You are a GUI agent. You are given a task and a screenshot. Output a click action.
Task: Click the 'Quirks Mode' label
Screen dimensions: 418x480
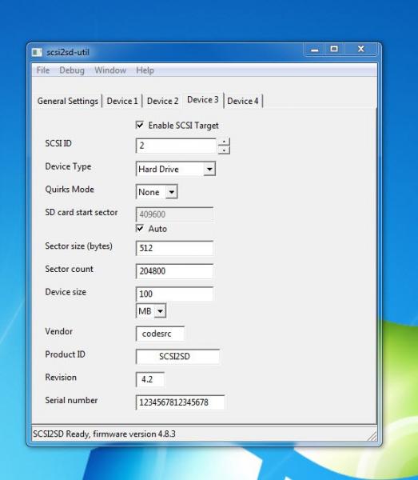pos(70,189)
